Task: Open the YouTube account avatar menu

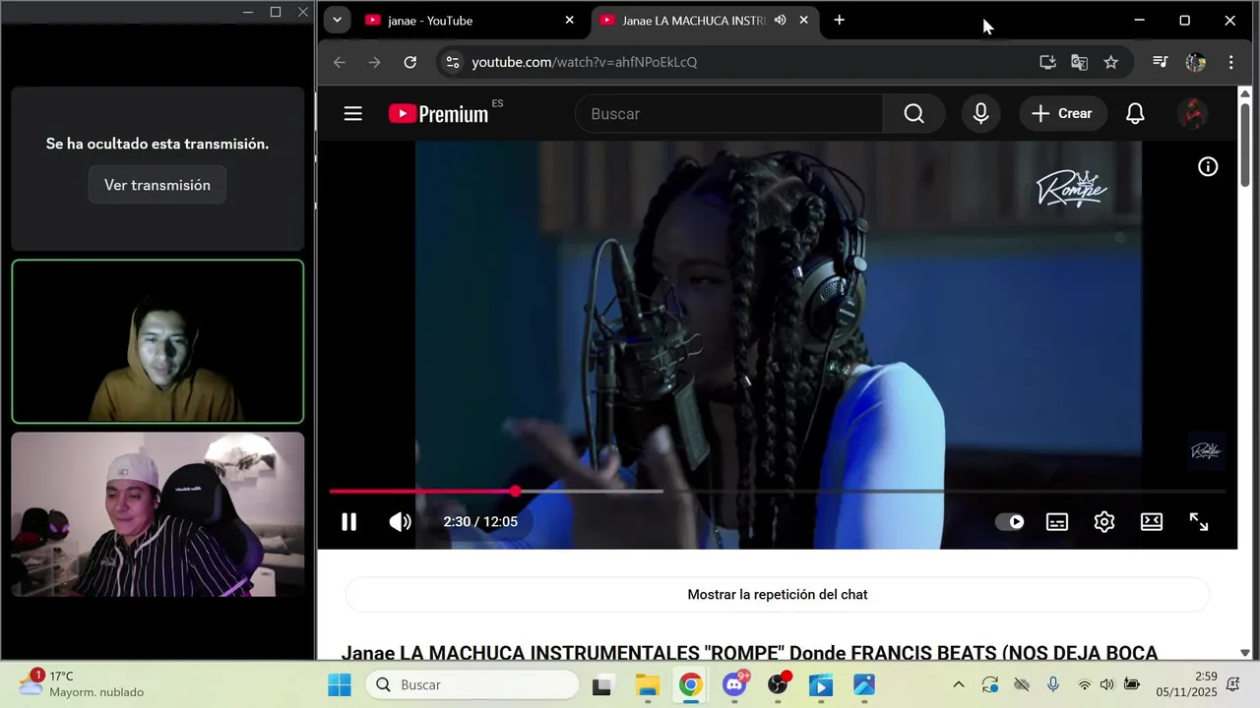Action: pyautogui.click(x=1193, y=114)
